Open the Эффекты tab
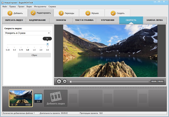The image size is (169, 117). [61, 20]
